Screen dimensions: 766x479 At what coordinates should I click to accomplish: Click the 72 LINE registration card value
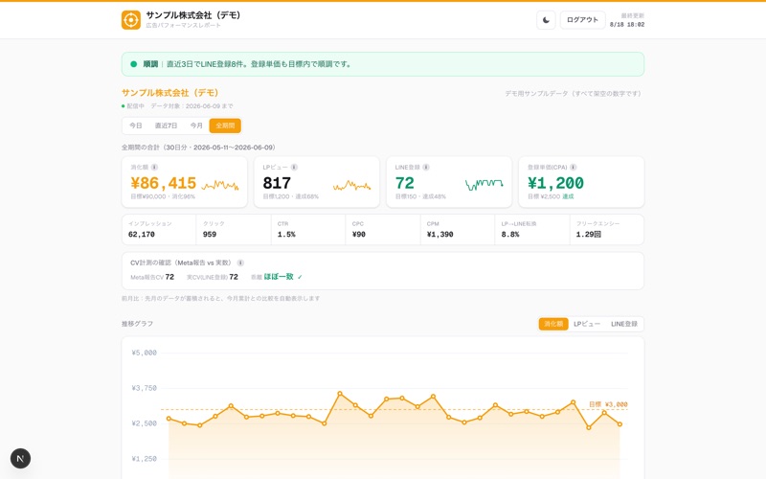tap(404, 183)
